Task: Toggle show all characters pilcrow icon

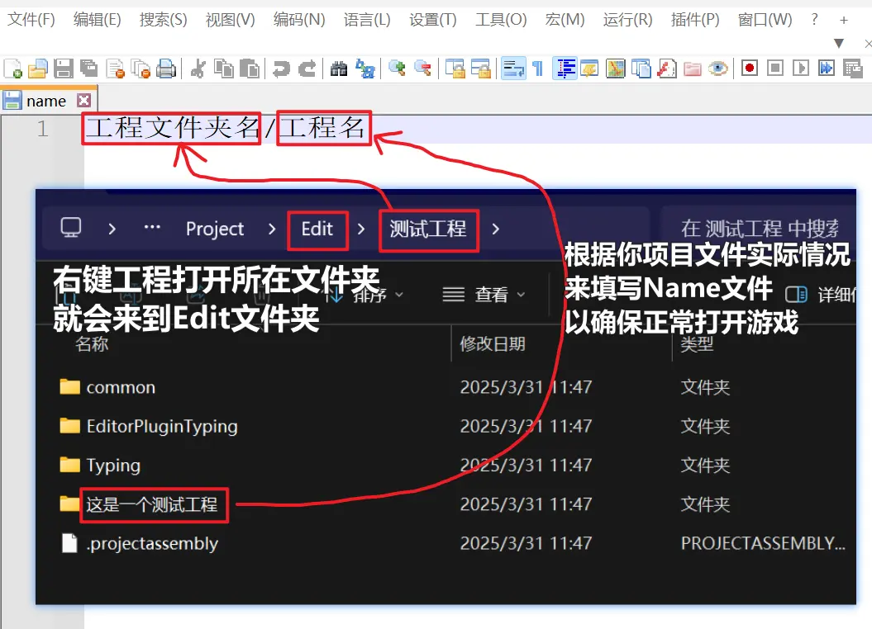Action: click(537, 69)
